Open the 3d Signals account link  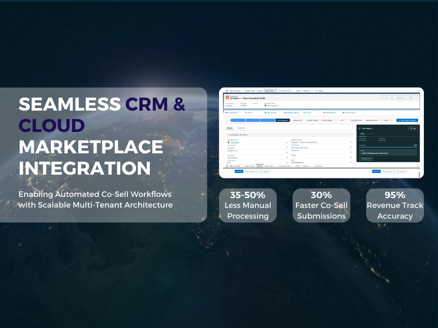point(228,106)
